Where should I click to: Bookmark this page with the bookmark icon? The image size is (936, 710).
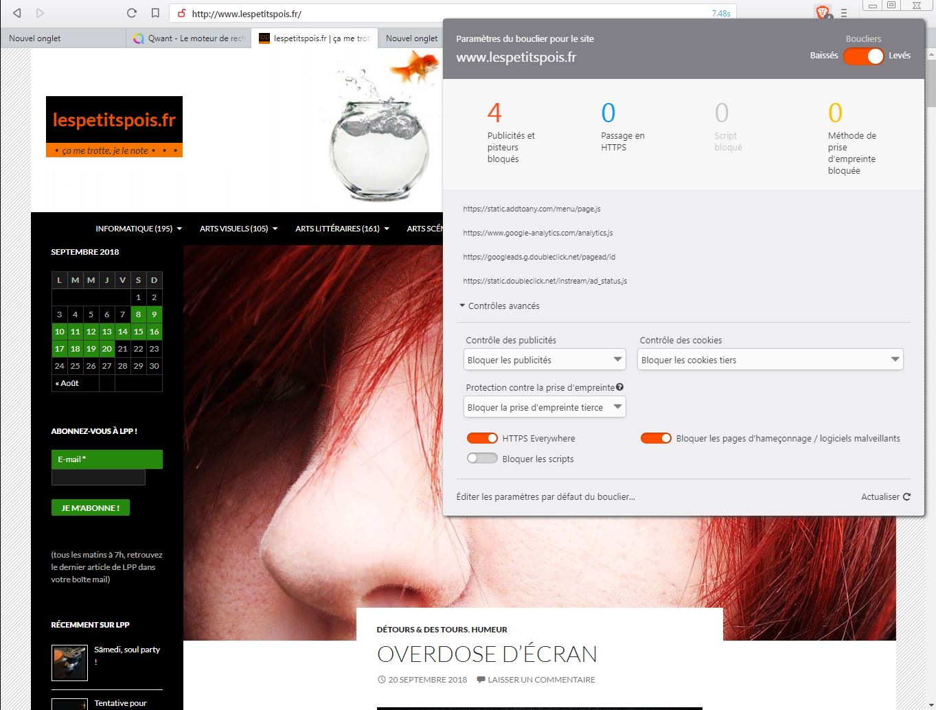pos(155,13)
